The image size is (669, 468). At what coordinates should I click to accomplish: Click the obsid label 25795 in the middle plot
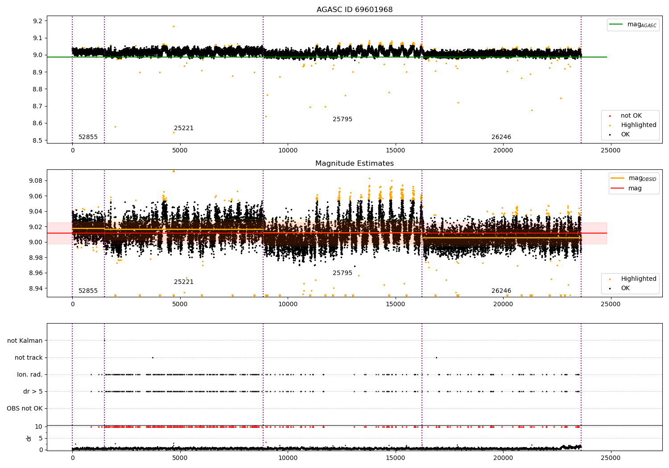pos(343,273)
